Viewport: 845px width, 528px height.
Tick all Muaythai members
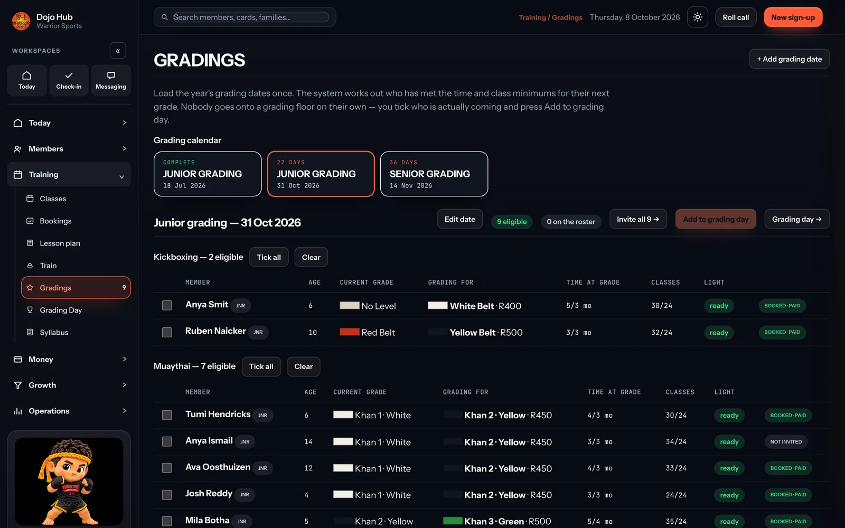261,366
